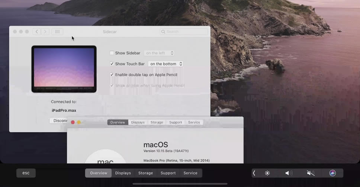This screenshot has height=187, width=360.
Task: Tap the mute icon on Touch Bar
Action: click(311, 173)
